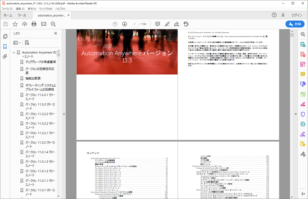Open the purple two-page arrow tool
This screenshot has width=308, height=199.
coord(303,84)
